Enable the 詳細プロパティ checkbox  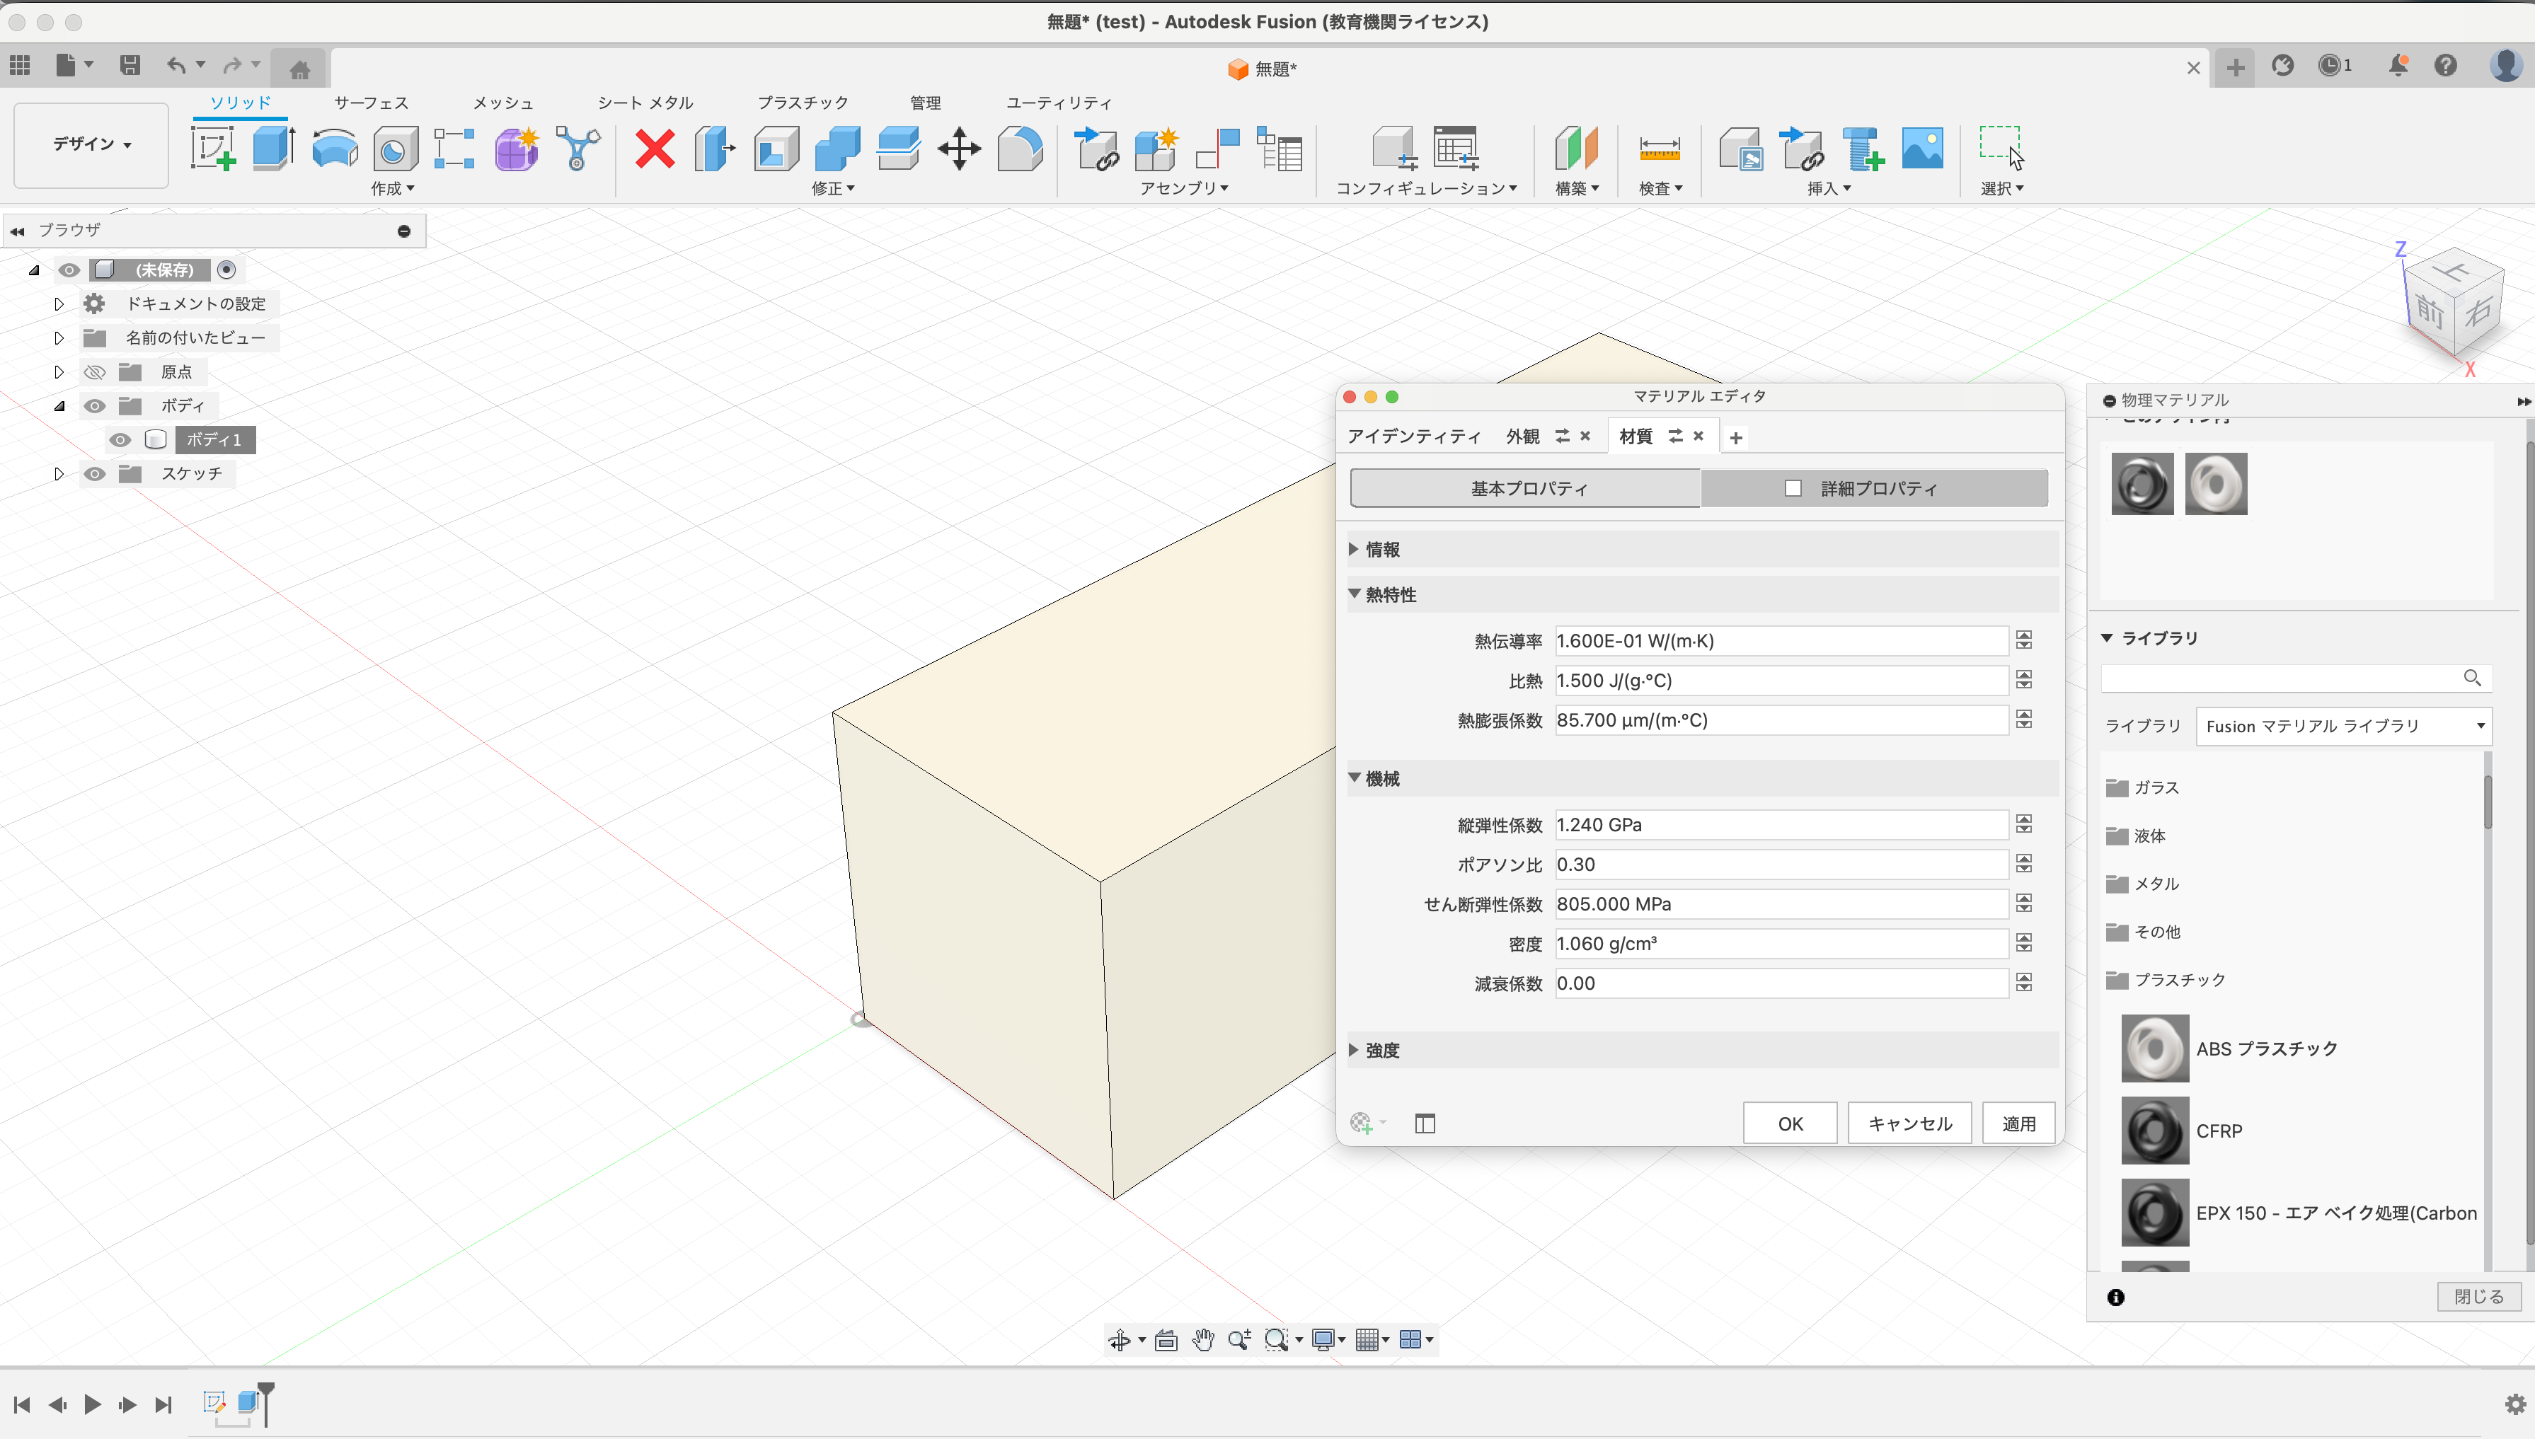(1793, 488)
